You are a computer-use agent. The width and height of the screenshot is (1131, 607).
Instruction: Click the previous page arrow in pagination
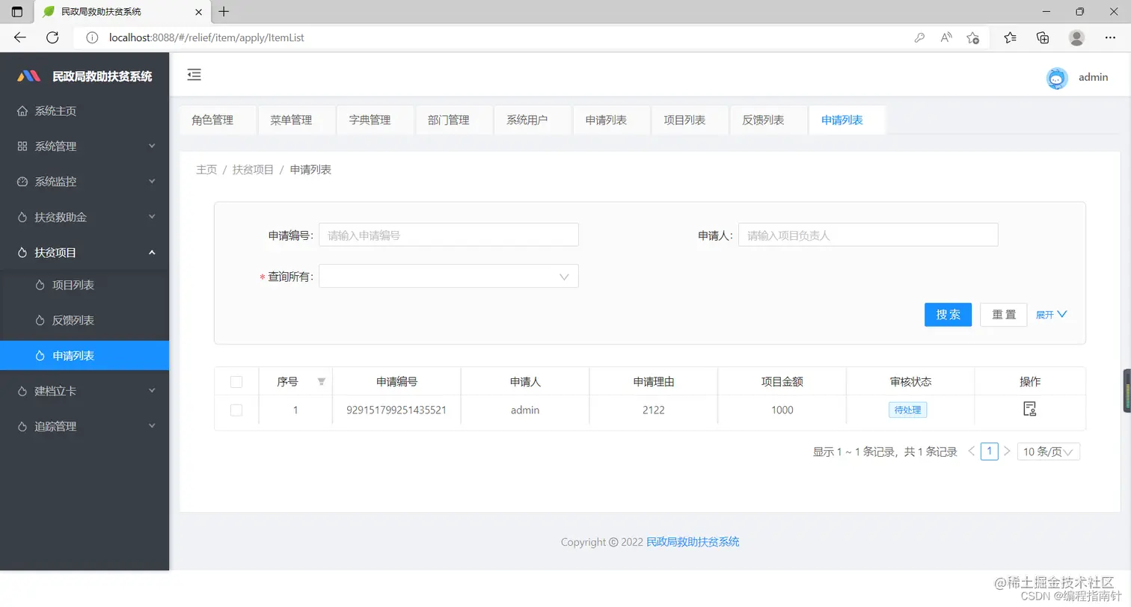click(x=971, y=451)
